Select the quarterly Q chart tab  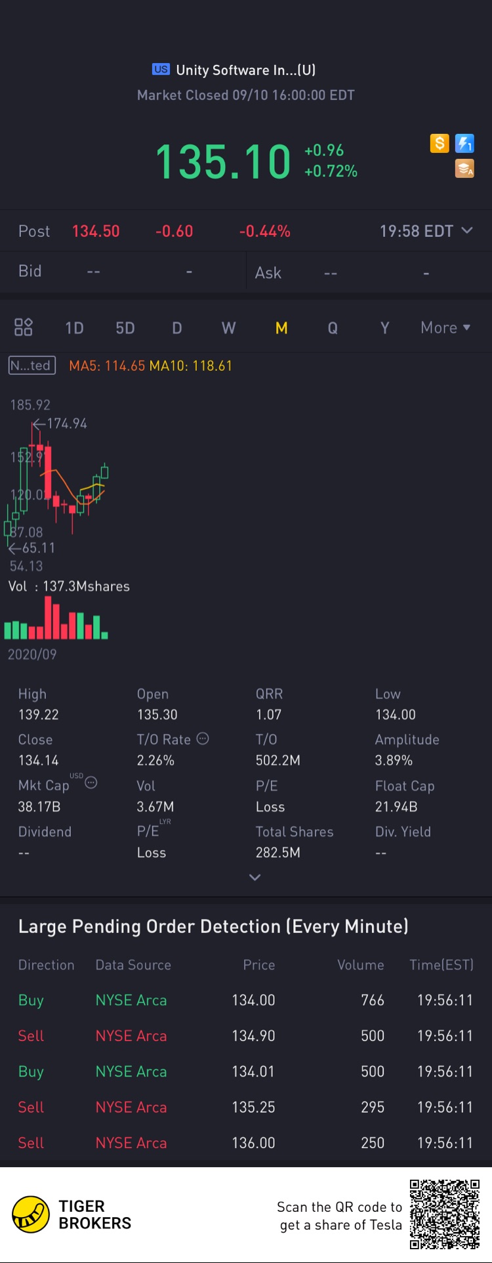click(333, 328)
